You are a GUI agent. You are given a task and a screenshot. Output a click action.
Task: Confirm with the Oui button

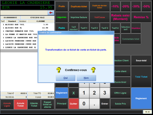pos(66,78)
